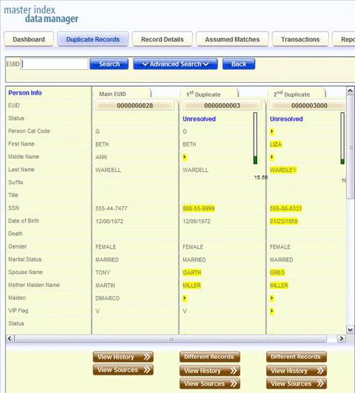Click the master index data manager logo
The height and width of the screenshot is (393, 355).
41,14
